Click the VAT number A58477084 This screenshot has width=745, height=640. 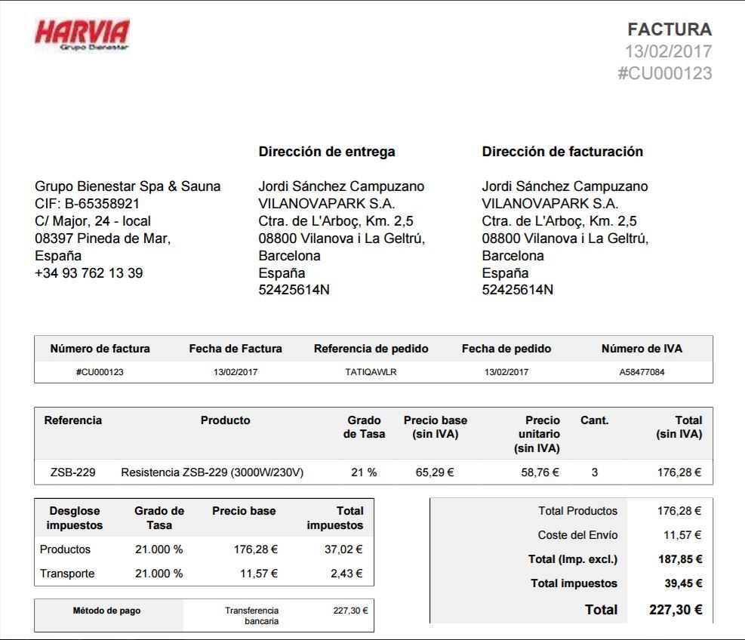point(642,372)
